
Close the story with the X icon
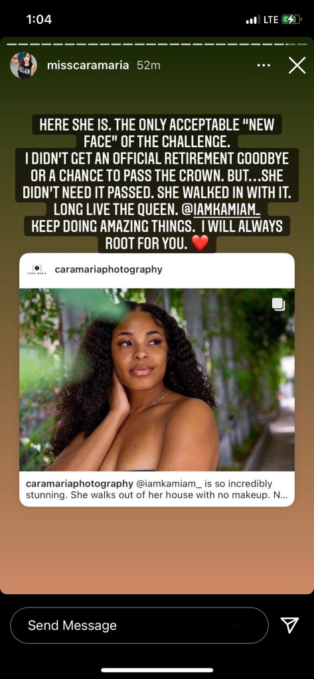[x=297, y=66]
